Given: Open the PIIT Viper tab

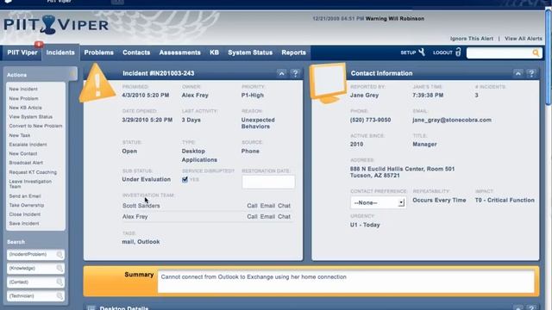Looking at the screenshot, I should click(22, 53).
